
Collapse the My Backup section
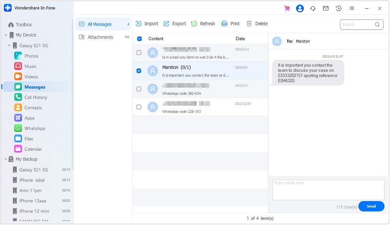[x=6, y=159]
